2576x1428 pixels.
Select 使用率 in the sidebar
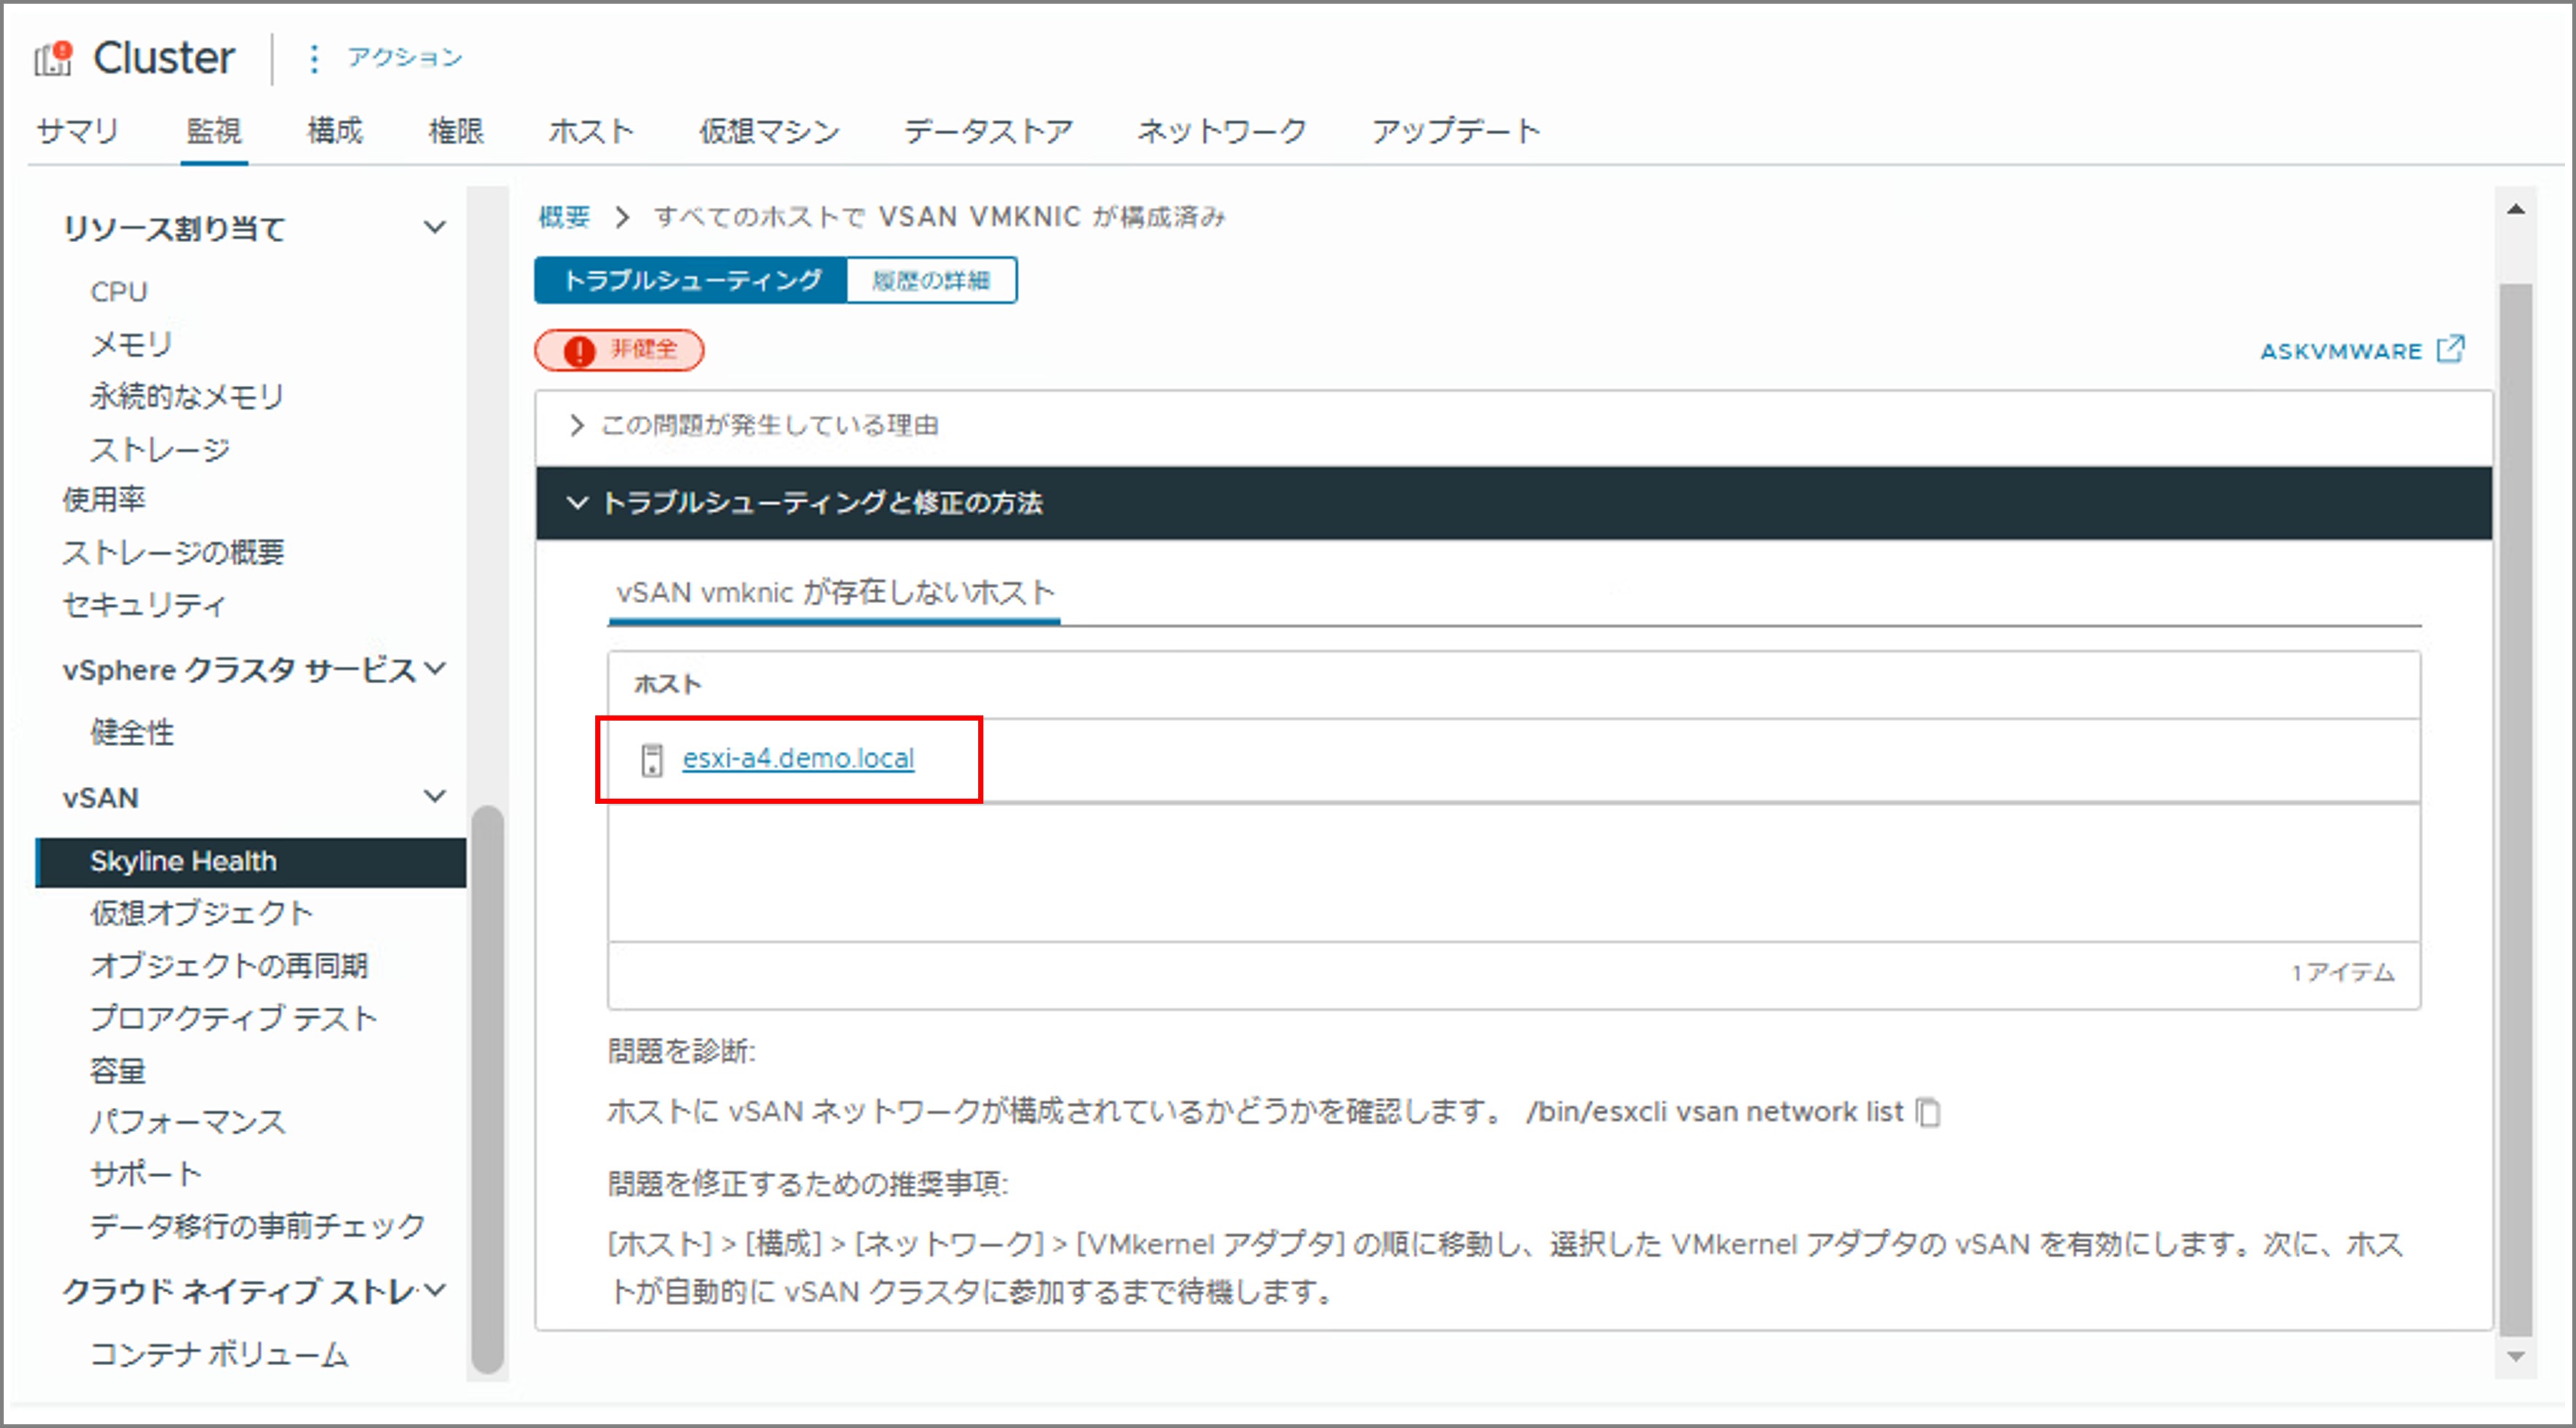tap(104, 499)
